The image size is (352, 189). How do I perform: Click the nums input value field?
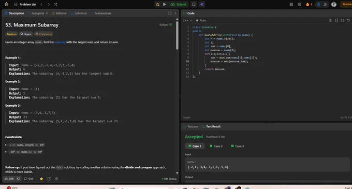point(267,165)
